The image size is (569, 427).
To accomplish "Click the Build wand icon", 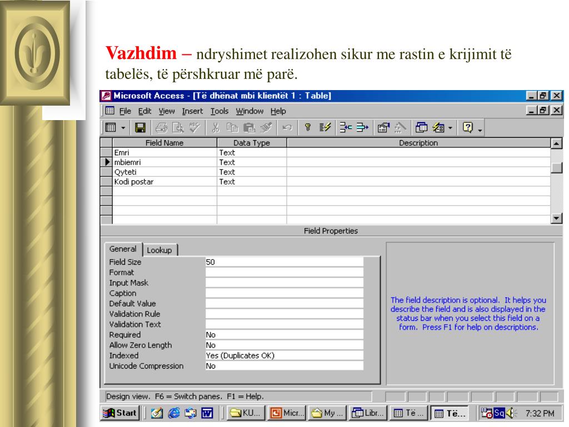I will (400, 128).
